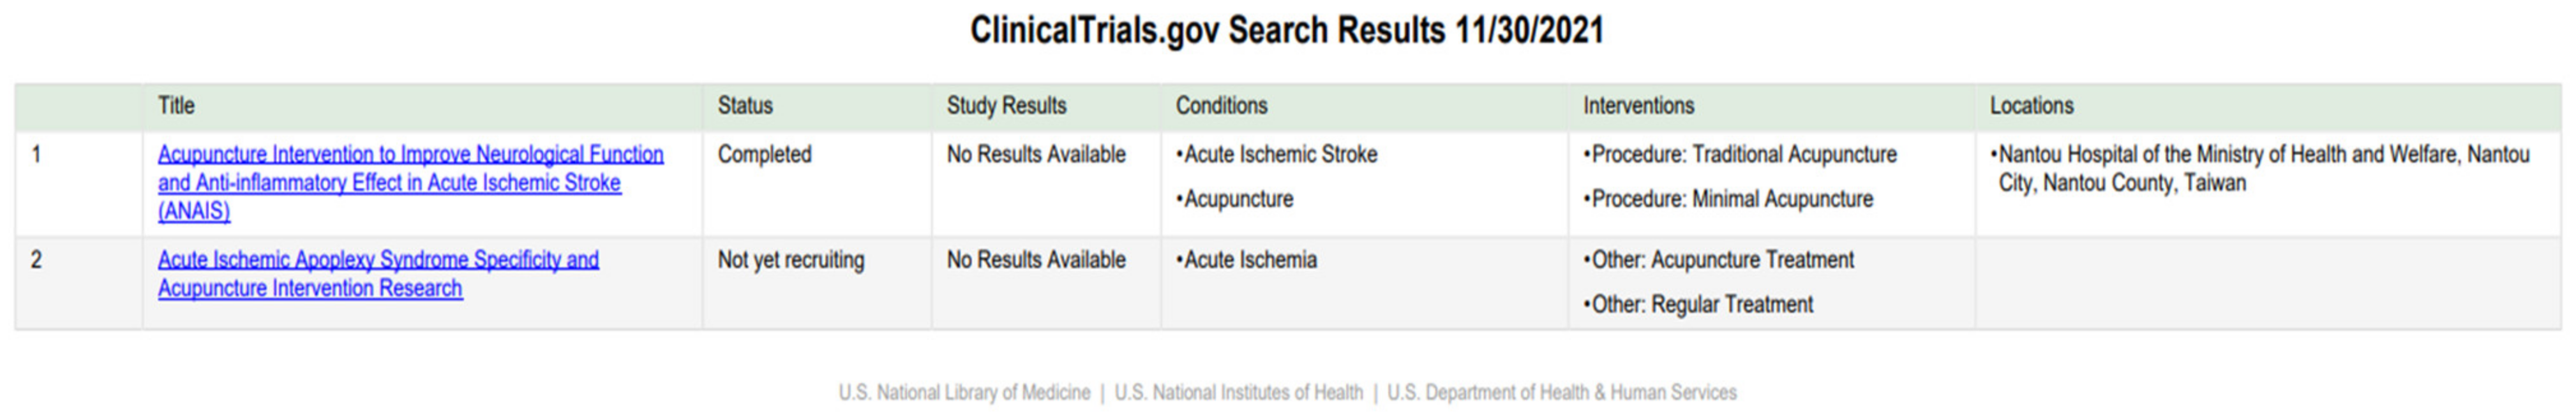Open U.S. National Institutes of Health footer link
Viewport: 2576px width, 413px height.
coord(1238,393)
